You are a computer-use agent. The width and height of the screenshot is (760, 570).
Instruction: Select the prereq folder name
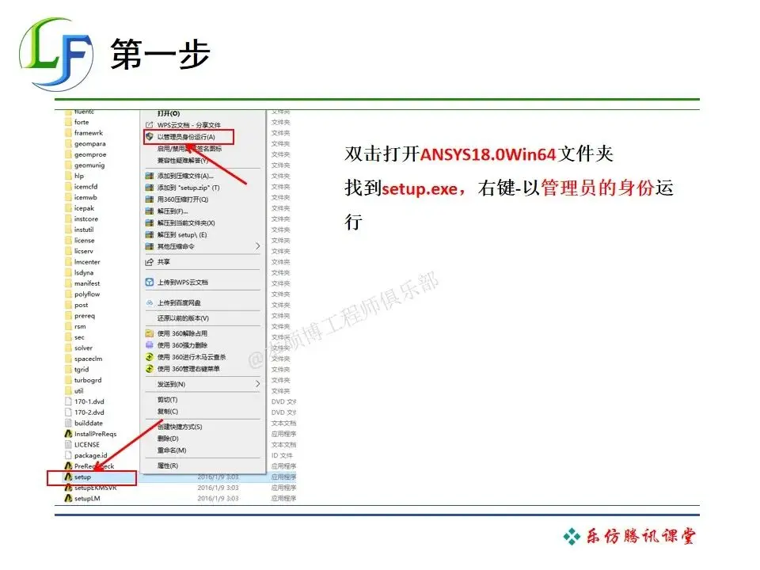(x=85, y=316)
